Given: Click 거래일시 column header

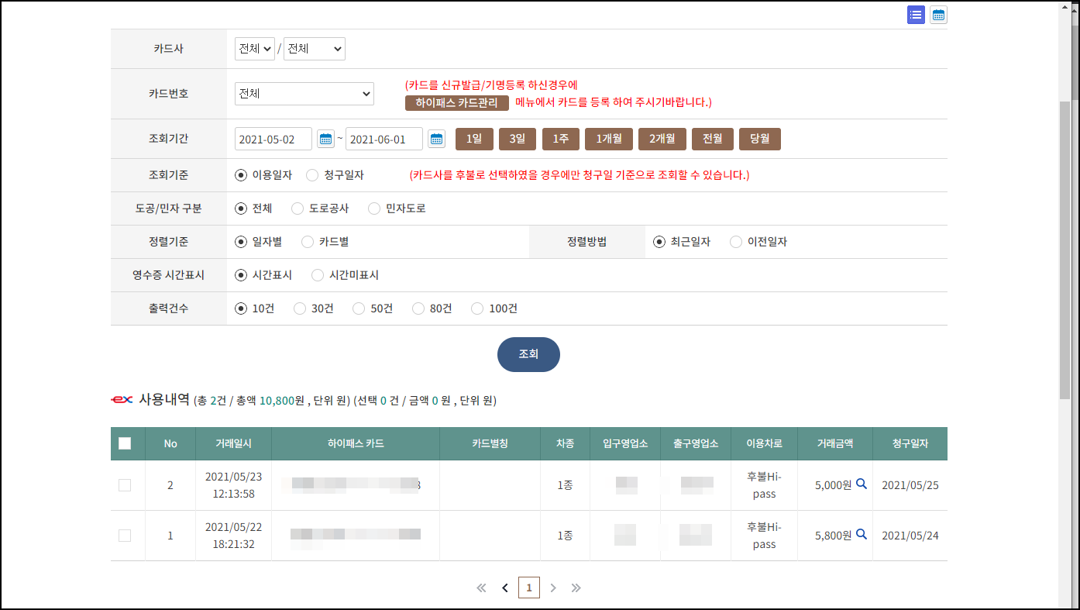Looking at the screenshot, I should [233, 443].
